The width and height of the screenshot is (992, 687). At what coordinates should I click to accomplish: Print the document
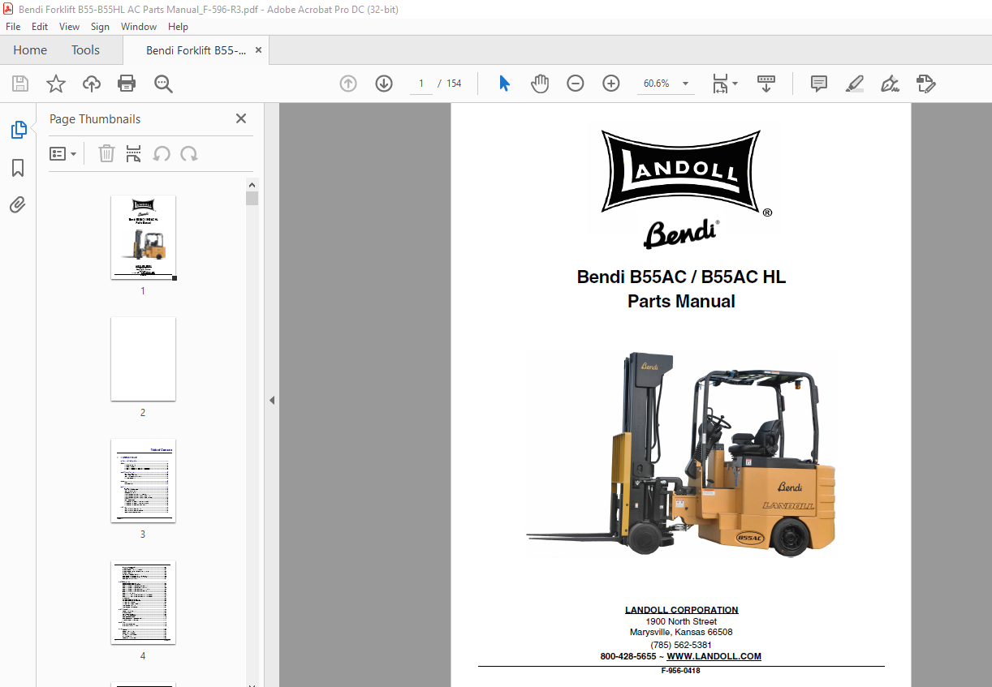coord(127,84)
